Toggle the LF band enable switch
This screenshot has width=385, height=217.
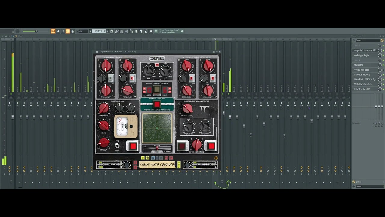tap(110, 78)
